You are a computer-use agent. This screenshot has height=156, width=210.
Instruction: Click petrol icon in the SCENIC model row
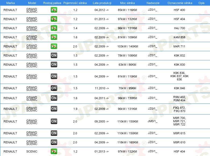pyautogui.click(x=54, y=151)
